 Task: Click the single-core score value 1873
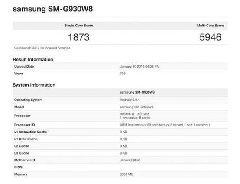click(x=79, y=37)
